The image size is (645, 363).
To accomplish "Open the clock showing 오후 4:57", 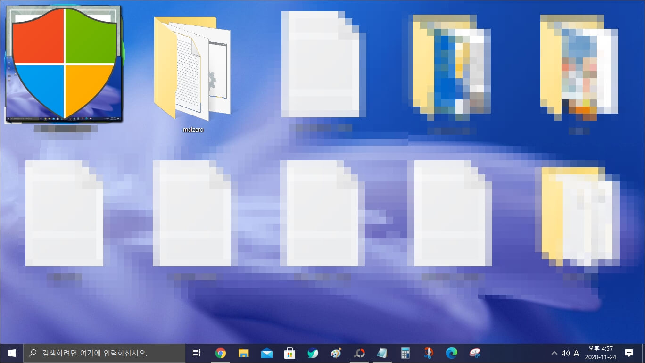I will [600, 353].
